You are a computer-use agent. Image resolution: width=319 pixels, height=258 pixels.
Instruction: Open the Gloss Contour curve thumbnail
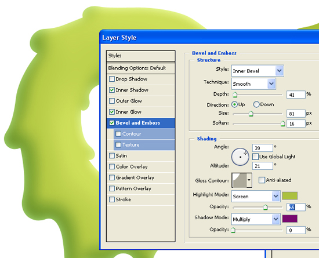click(x=240, y=180)
